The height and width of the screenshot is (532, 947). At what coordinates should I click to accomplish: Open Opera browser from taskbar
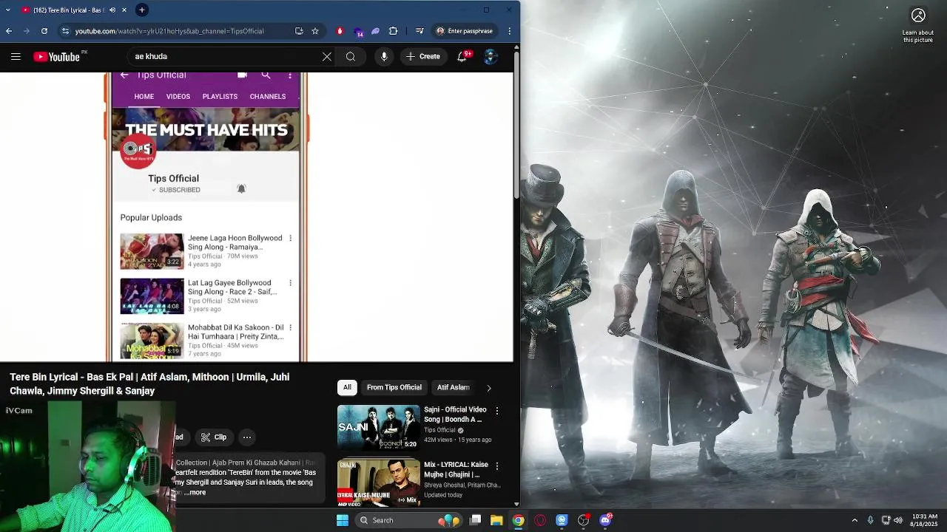540,520
